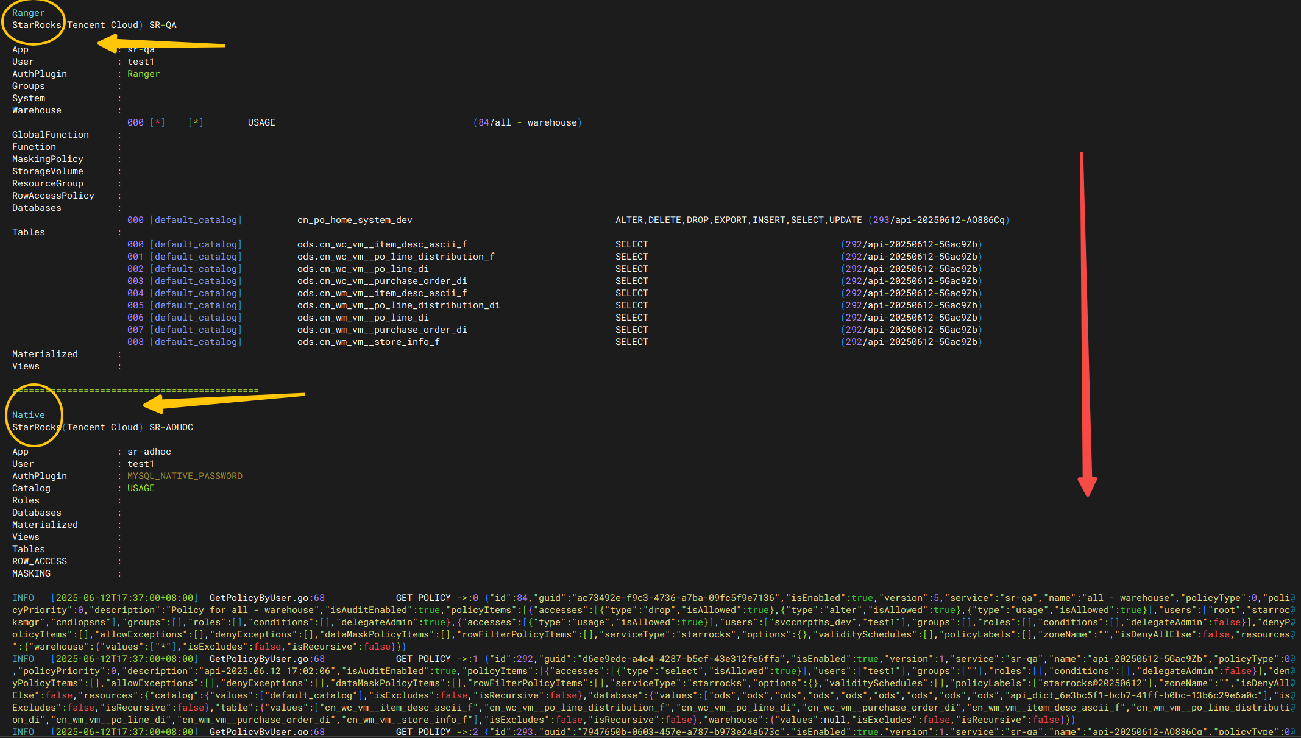
Task: Click the 'ROW_ACCESS' label
Action: point(40,561)
